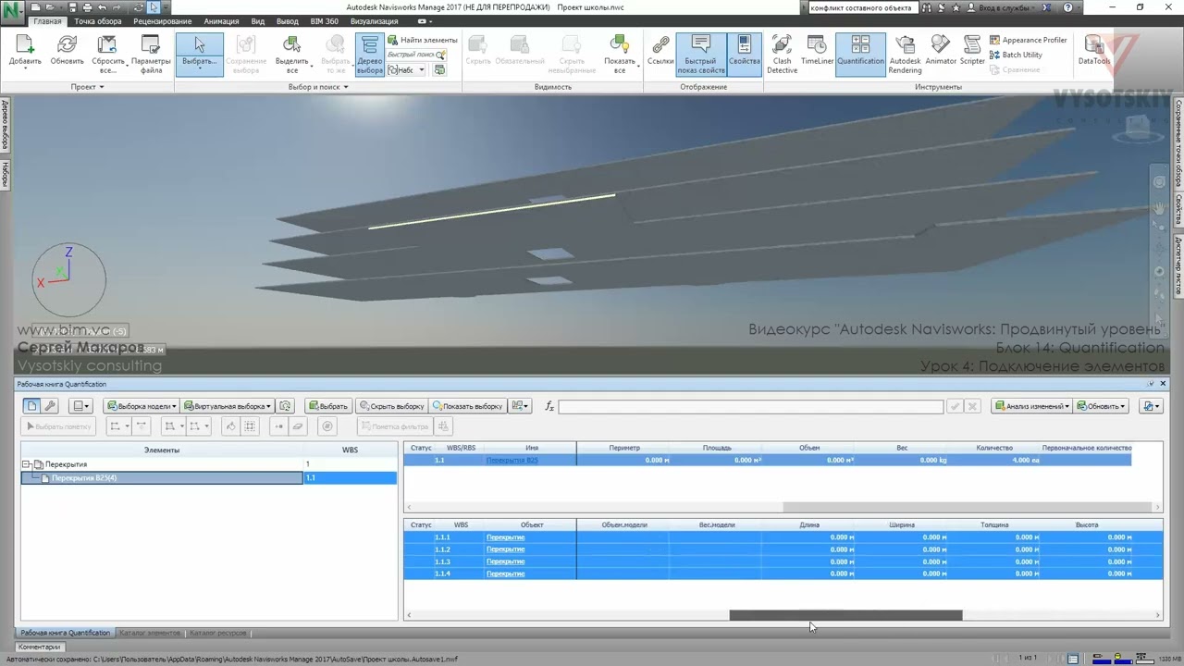
Task: Click the Перекрытия B25 link in upper table
Action: point(512,460)
